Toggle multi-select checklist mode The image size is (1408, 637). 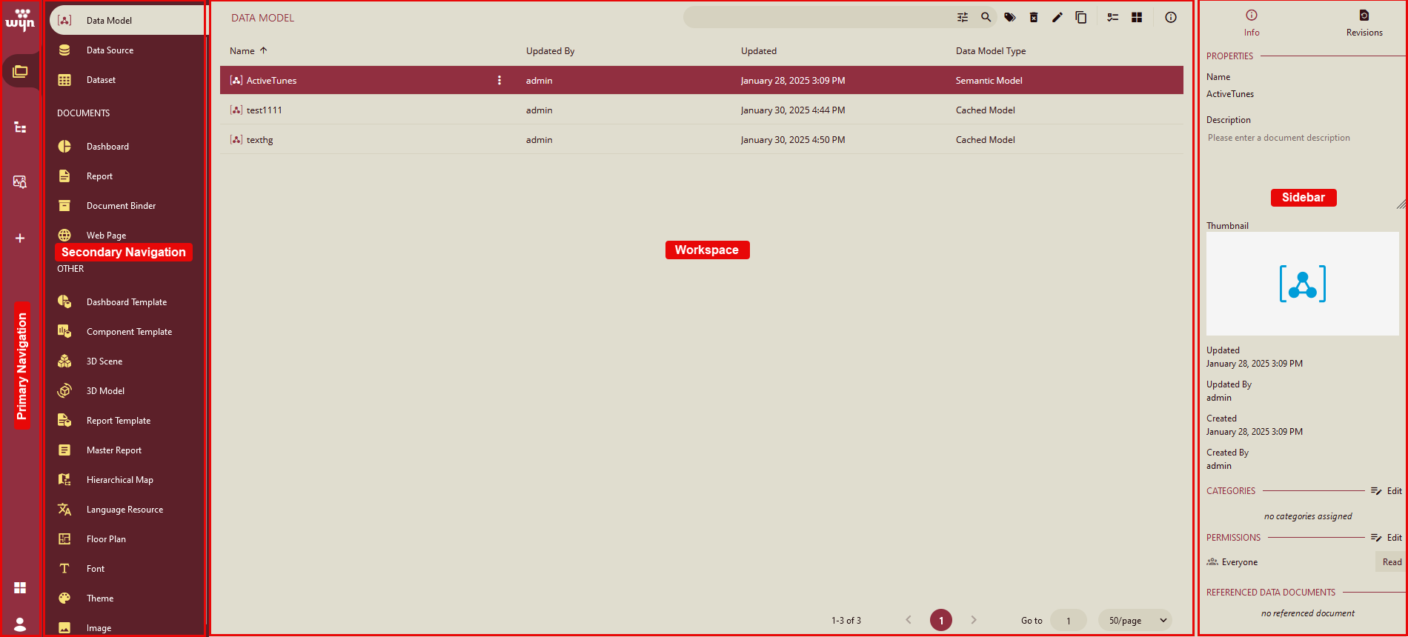coord(1113,17)
